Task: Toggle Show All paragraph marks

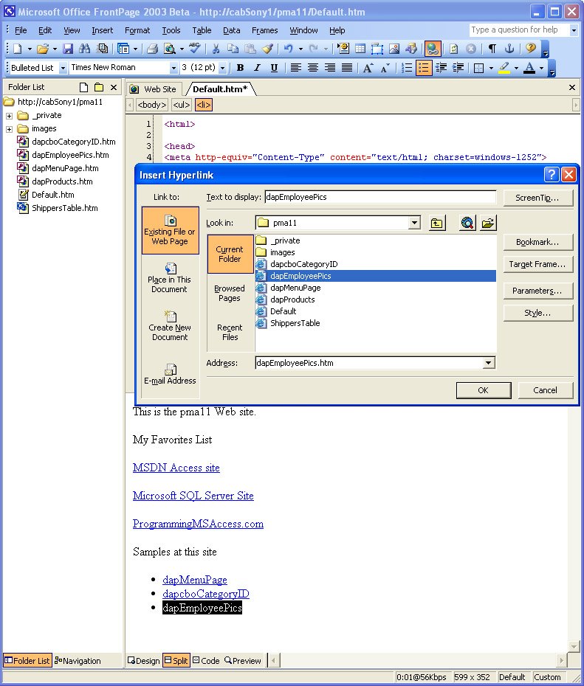Action: pyautogui.click(x=492, y=49)
